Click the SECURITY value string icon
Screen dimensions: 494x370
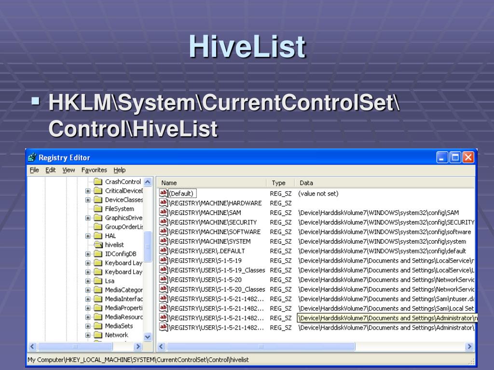164,222
